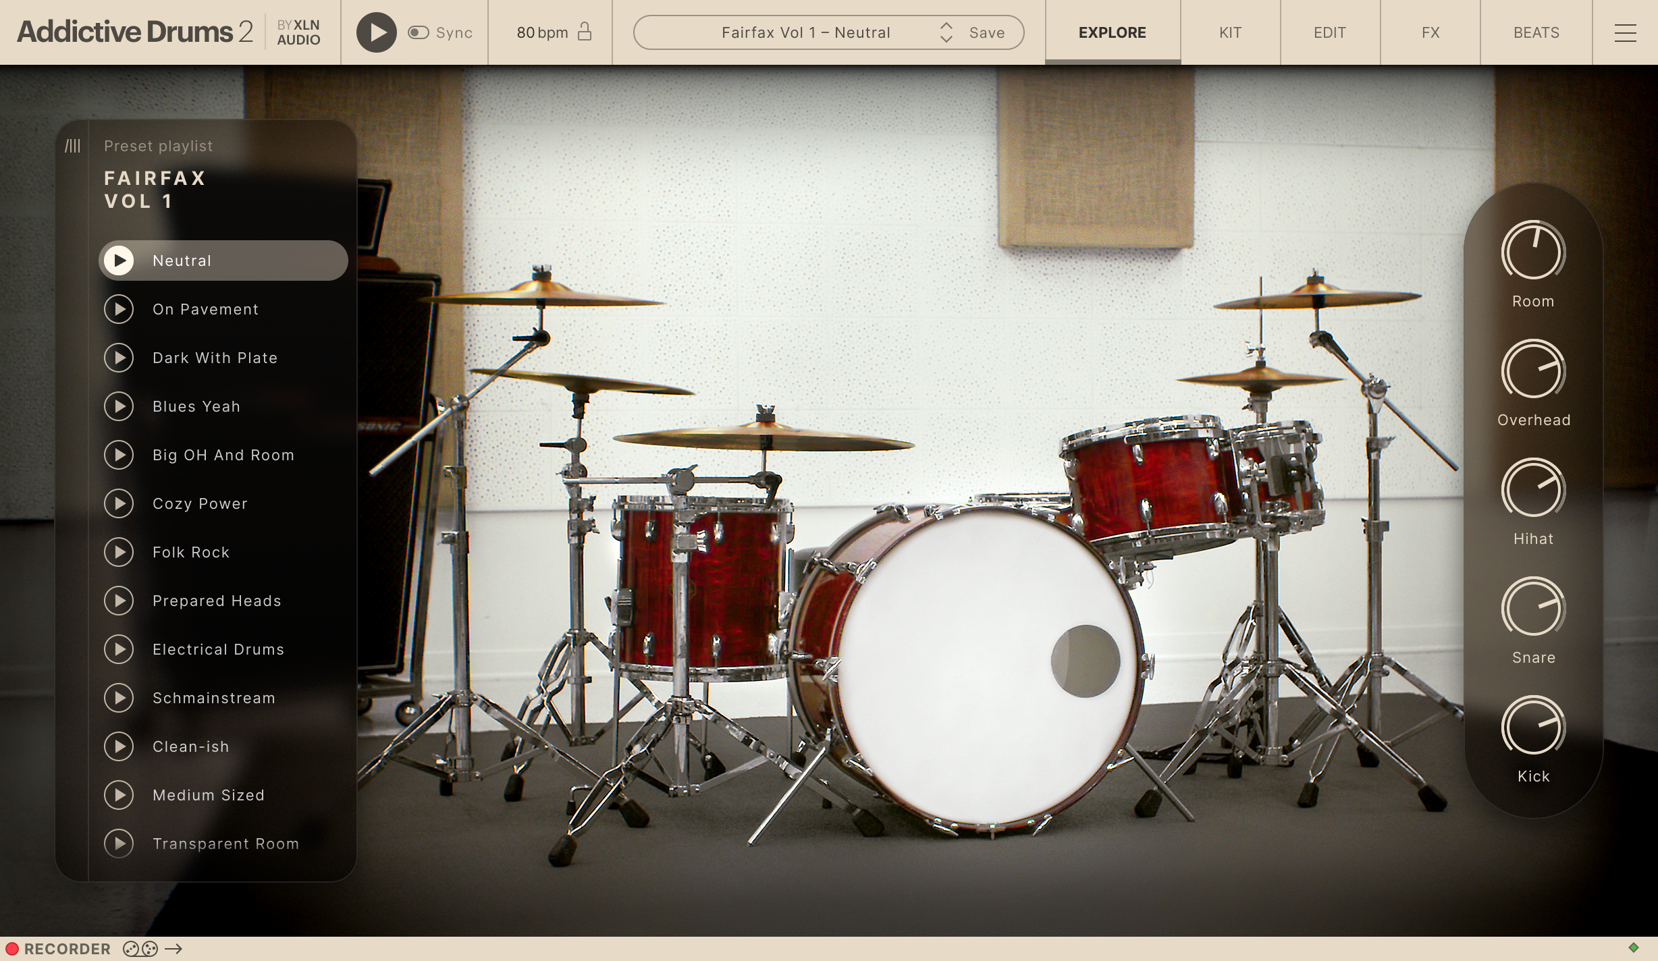Click the red record dot icon

click(x=11, y=949)
